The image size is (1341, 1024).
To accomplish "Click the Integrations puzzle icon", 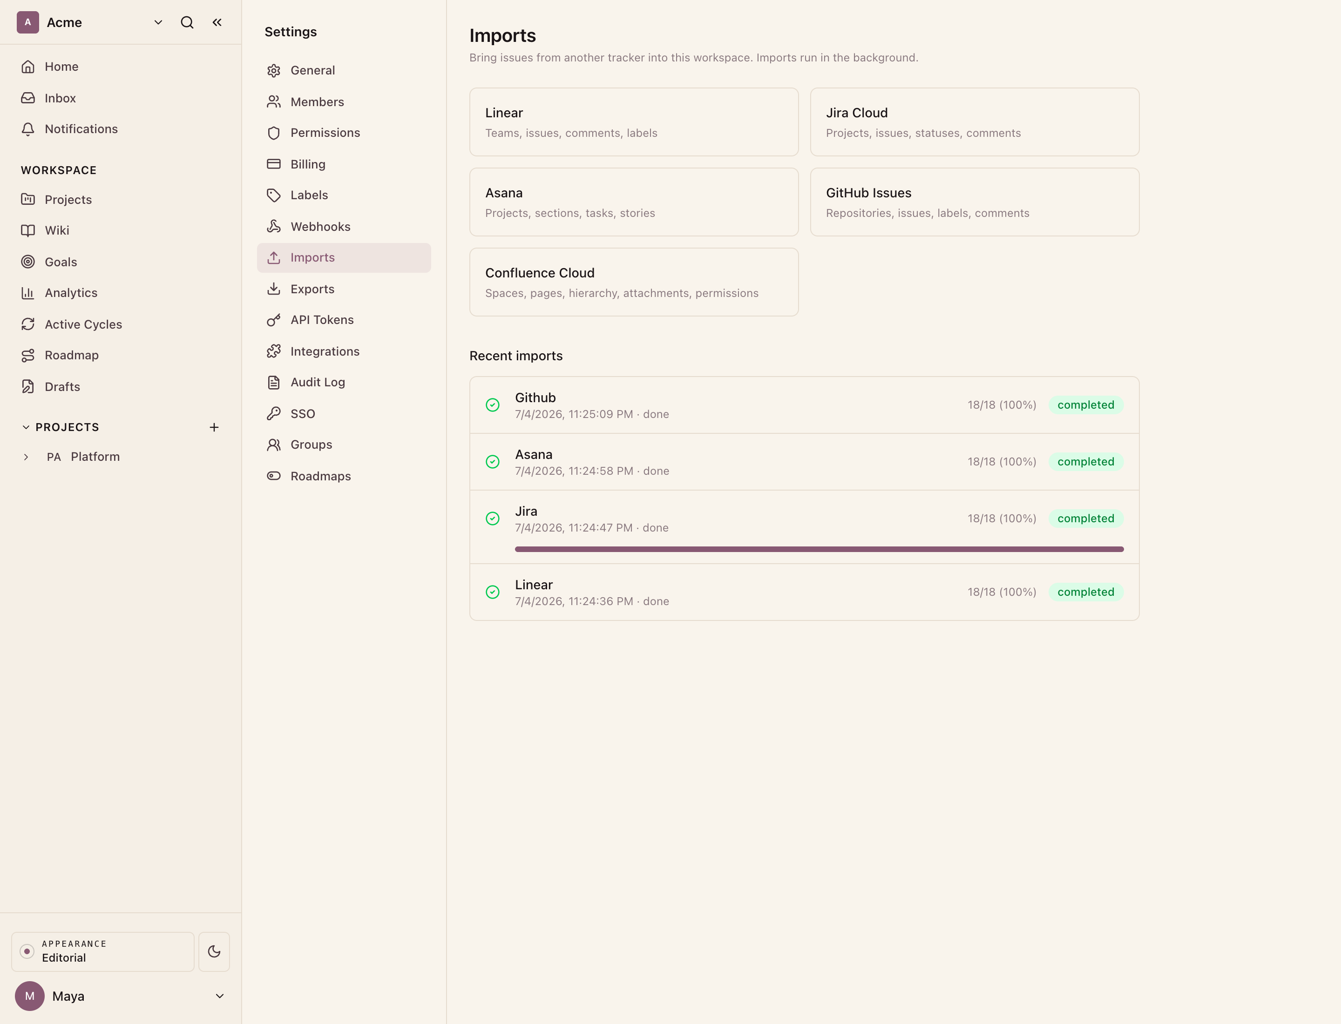I will [274, 351].
